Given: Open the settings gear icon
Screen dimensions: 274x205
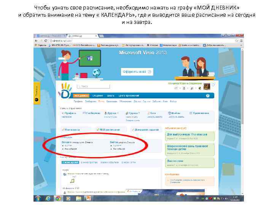Looking at the screenshot, I should (208, 96).
